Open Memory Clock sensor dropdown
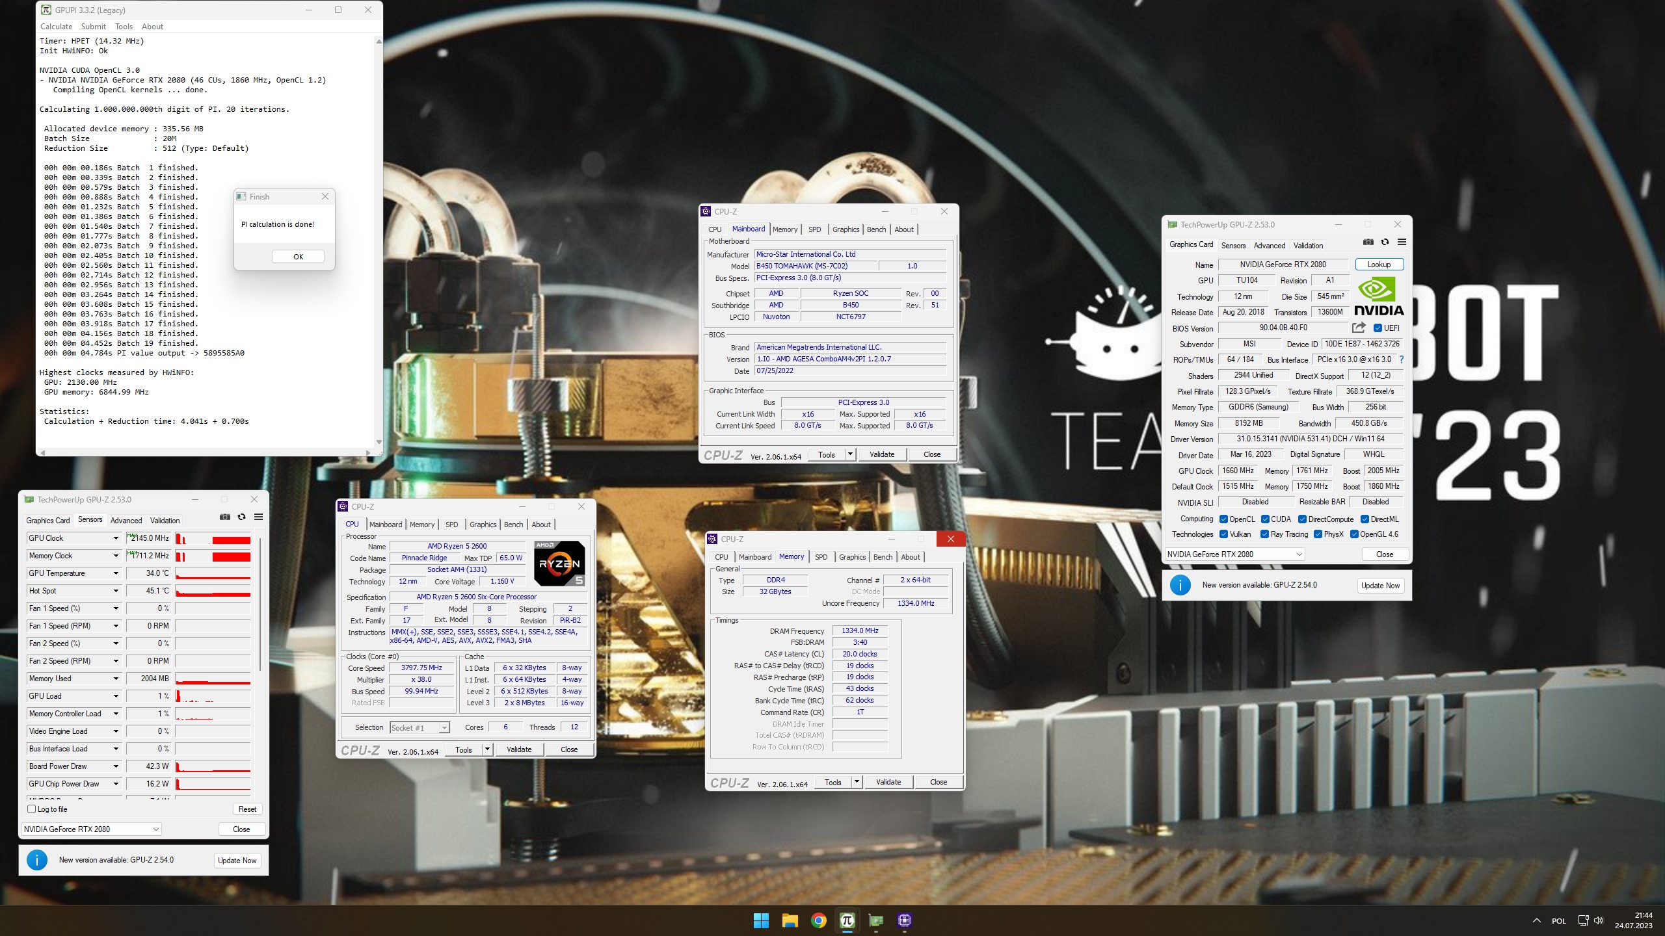Screen dimensions: 1665x936 (x=116, y=556)
